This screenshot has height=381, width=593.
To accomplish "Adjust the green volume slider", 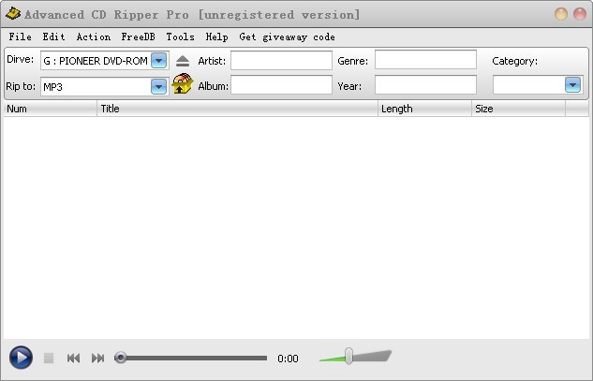I will (348, 356).
